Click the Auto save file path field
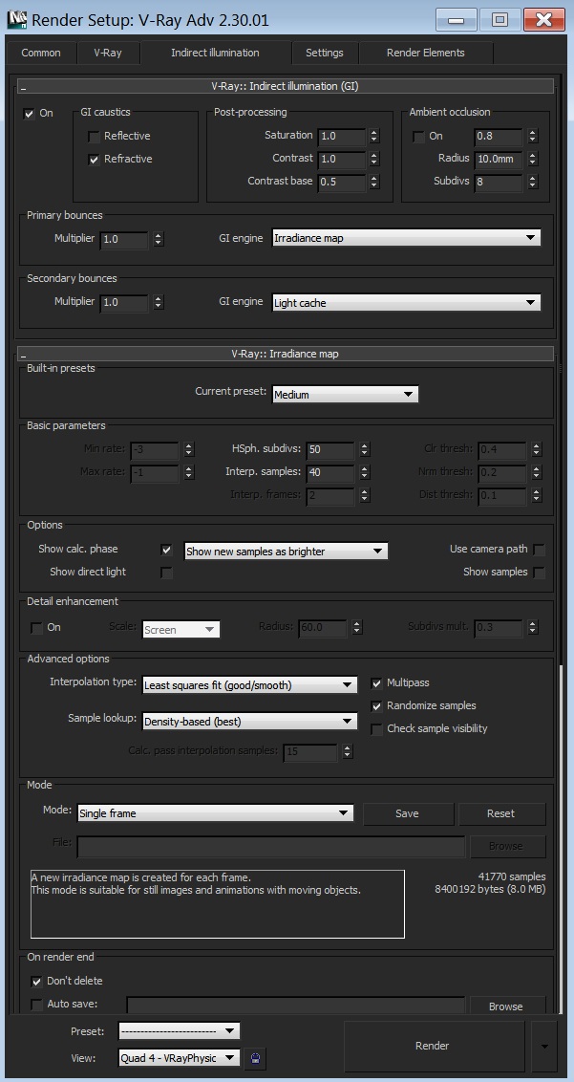The height and width of the screenshot is (1082, 574). point(295,1006)
